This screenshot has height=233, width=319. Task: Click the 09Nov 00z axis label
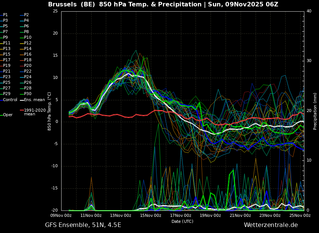coord(61,215)
